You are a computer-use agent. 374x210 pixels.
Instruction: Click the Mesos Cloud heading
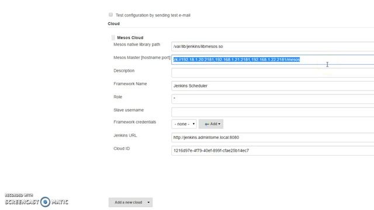pyautogui.click(x=130, y=37)
